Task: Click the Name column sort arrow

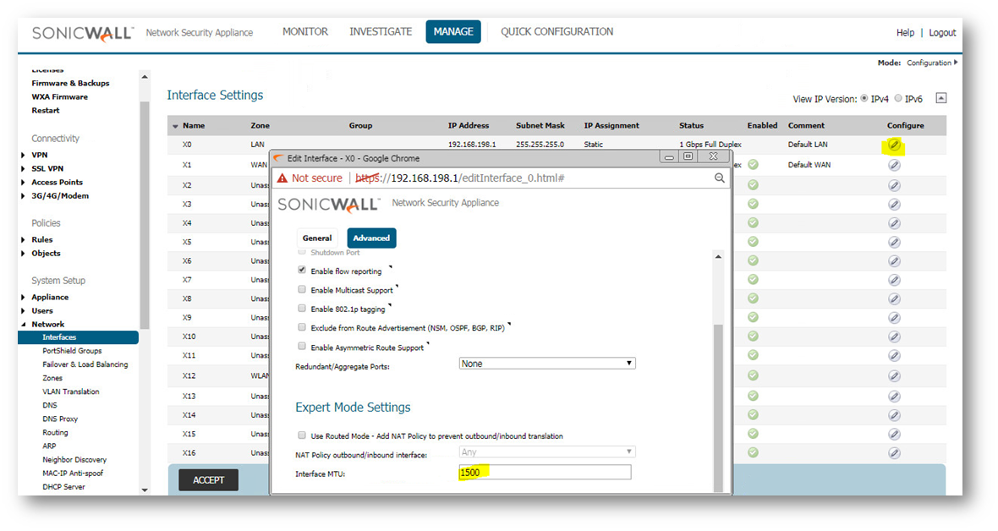Action: [175, 127]
